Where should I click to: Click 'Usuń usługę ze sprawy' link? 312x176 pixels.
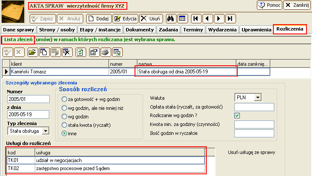pos(251,152)
